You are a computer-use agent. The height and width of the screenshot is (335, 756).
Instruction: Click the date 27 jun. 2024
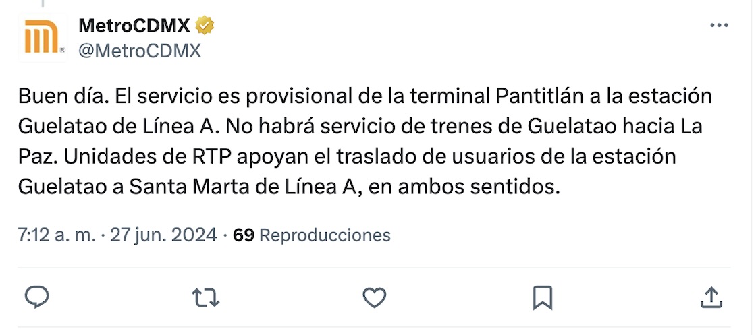163,235
